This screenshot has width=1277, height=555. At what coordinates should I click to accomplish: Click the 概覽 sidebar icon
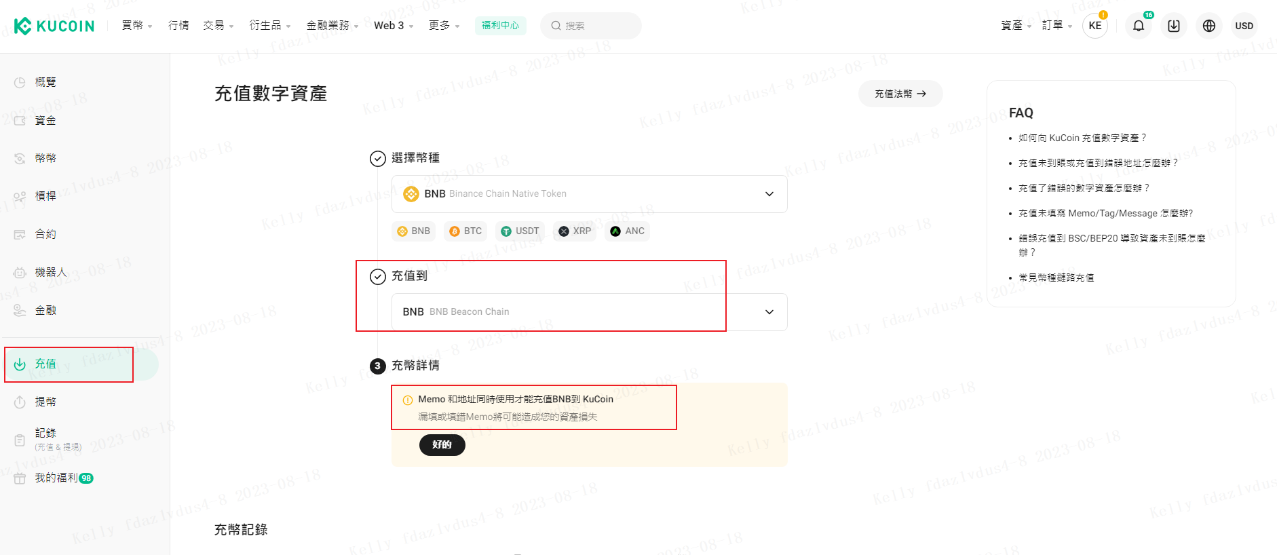point(20,83)
